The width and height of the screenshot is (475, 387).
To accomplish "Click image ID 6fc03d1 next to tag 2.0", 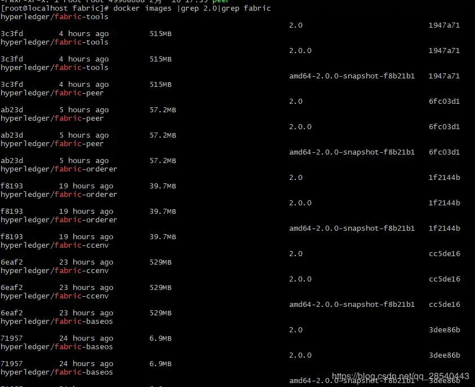I will pos(444,102).
